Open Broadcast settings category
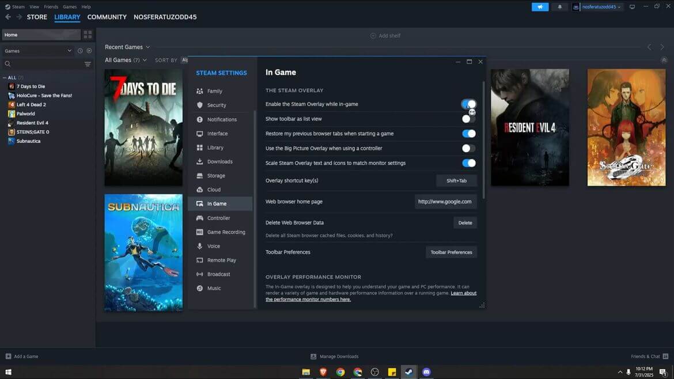 220,274
